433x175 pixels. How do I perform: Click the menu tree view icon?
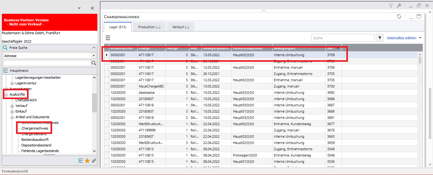pyautogui.click(x=81, y=161)
